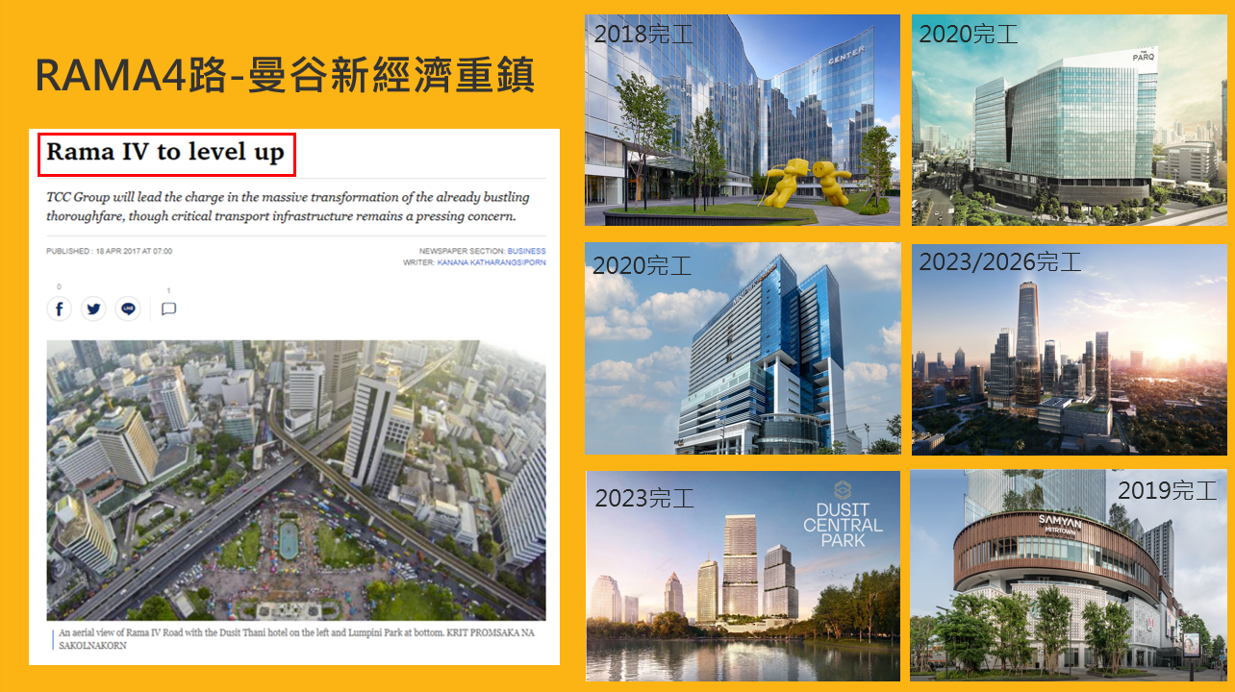This screenshot has width=1235, height=692.
Task: Click the Facebook share icon
Action: click(59, 309)
